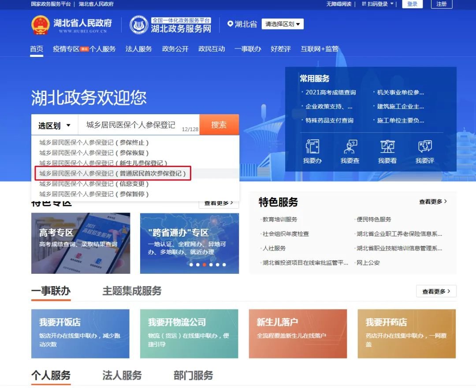Open the 疫情专区 nav item
Screen dimensions: 476x388
pyautogui.click(x=66, y=49)
